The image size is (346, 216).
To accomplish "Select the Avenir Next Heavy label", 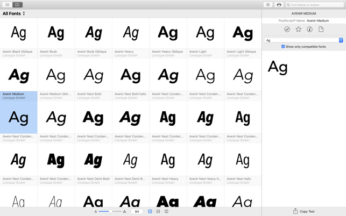I will pyautogui.click(x=165, y=179).
